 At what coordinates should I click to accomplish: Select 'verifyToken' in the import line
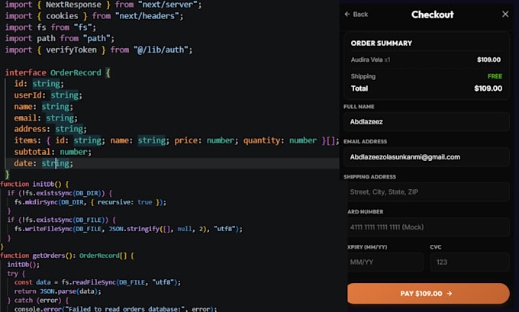pyautogui.click(x=71, y=50)
